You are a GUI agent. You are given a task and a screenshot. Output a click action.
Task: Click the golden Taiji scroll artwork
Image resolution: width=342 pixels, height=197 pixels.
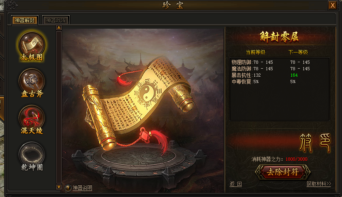click(x=138, y=102)
